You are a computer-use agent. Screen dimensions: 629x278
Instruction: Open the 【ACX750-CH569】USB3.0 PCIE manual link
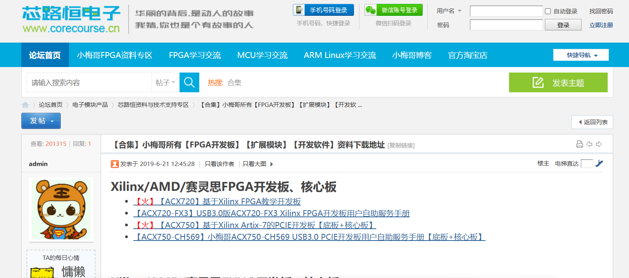[x=309, y=237]
